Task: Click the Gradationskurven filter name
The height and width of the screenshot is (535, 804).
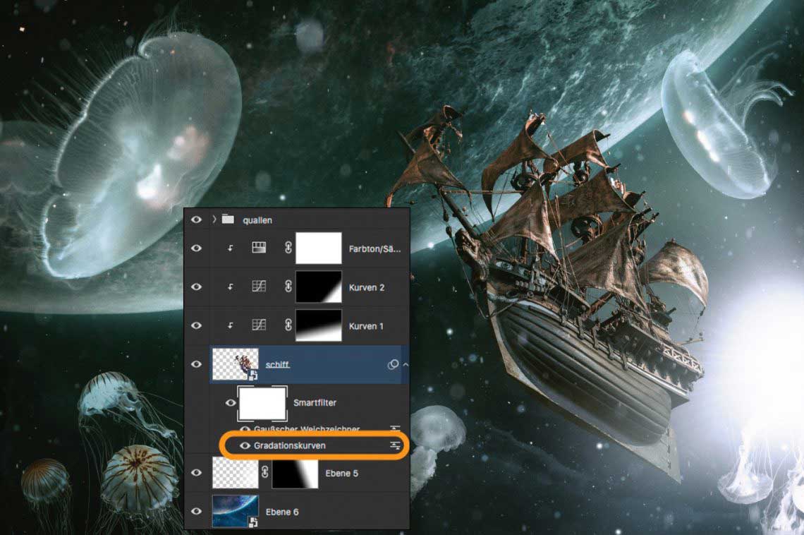Action: point(290,445)
